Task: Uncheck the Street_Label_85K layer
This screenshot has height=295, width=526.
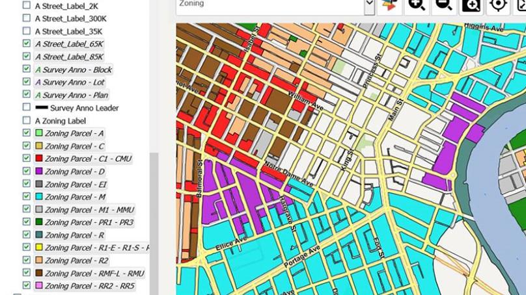Action: pyautogui.click(x=27, y=57)
